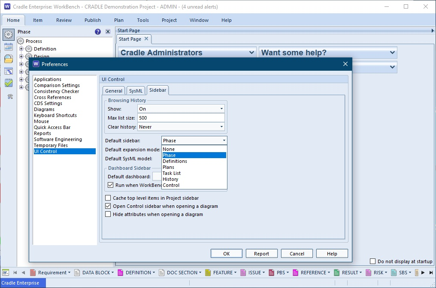Choose None from Default sidebar list
This screenshot has width=436, height=288.
tap(194, 149)
